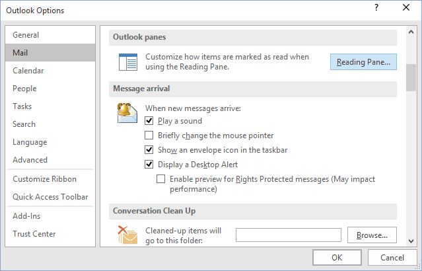Viewport: 422px width, 271px height.
Task: Click 'Cleaned-up items will go to this folder' label
Action: pos(184,235)
